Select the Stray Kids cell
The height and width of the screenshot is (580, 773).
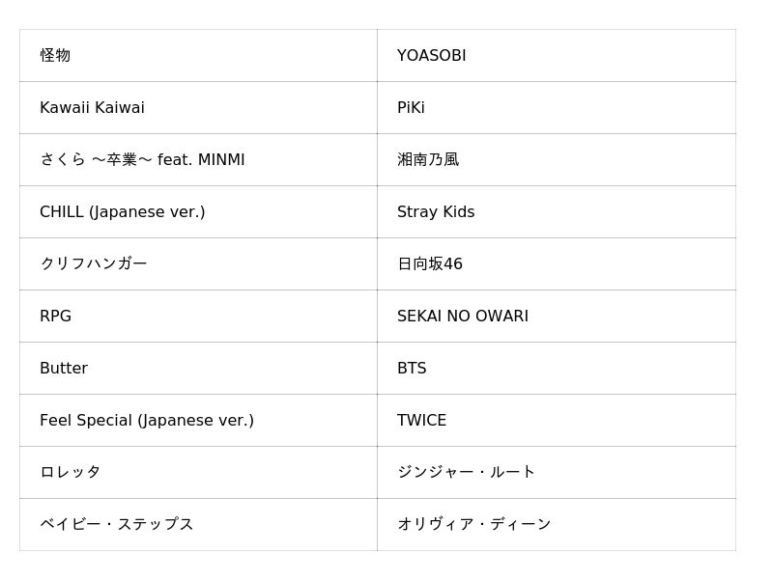436,212
